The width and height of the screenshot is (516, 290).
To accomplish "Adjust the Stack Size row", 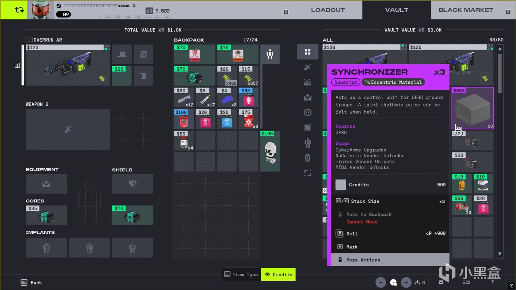I will click(390, 201).
